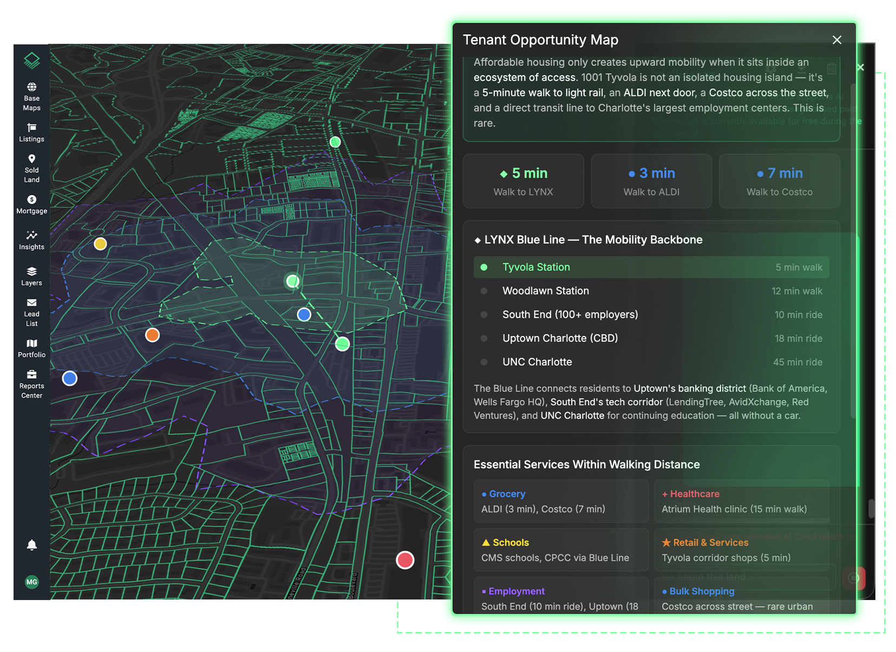Click the Schools services card
The height and width of the screenshot is (652, 896).
tap(561, 550)
